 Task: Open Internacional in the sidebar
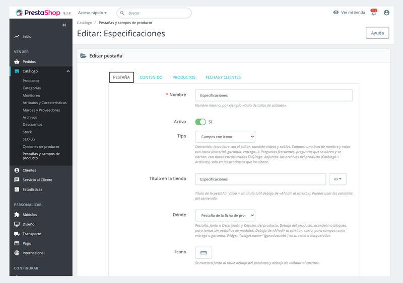pyautogui.click(x=33, y=253)
